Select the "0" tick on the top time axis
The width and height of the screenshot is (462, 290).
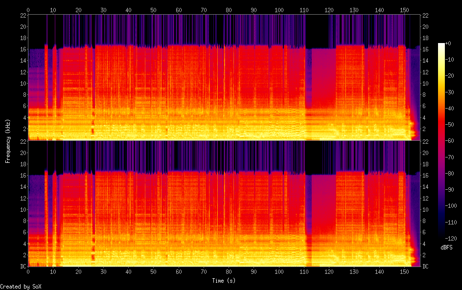(x=28, y=10)
